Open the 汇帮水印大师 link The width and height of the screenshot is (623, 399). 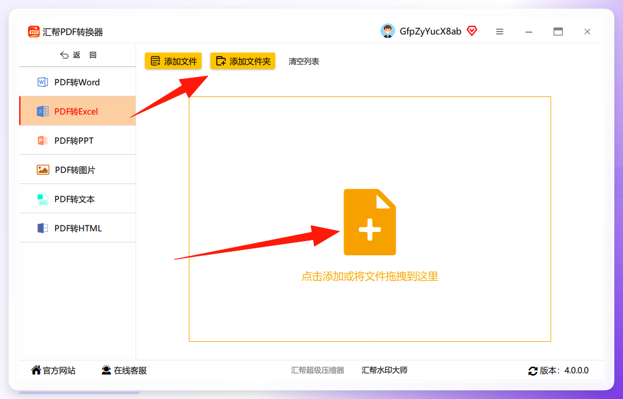click(384, 370)
